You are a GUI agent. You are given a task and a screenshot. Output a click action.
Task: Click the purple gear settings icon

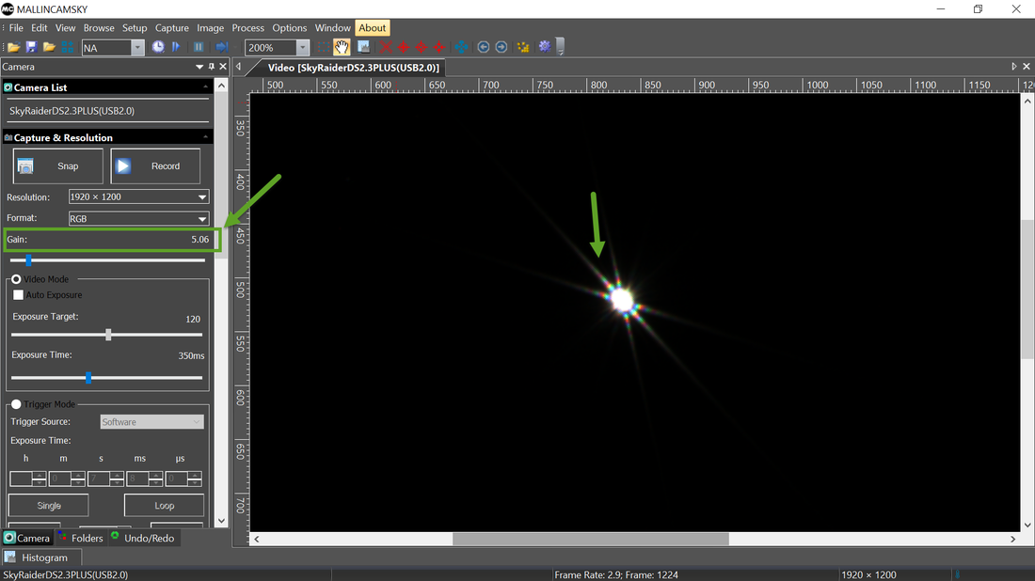(545, 46)
